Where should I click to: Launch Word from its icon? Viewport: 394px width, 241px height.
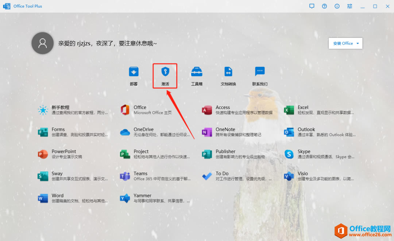[x=43, y=198]
